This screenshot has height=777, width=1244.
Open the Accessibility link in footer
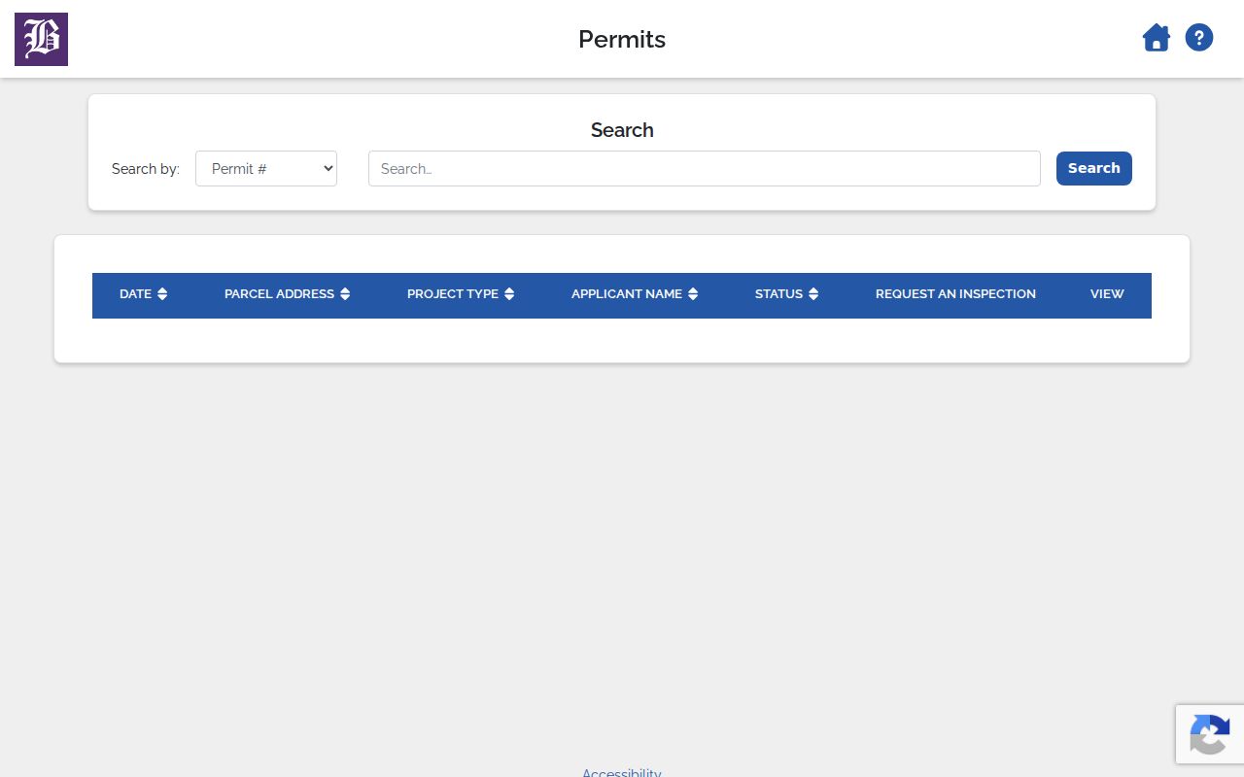[x=622, y=772]
